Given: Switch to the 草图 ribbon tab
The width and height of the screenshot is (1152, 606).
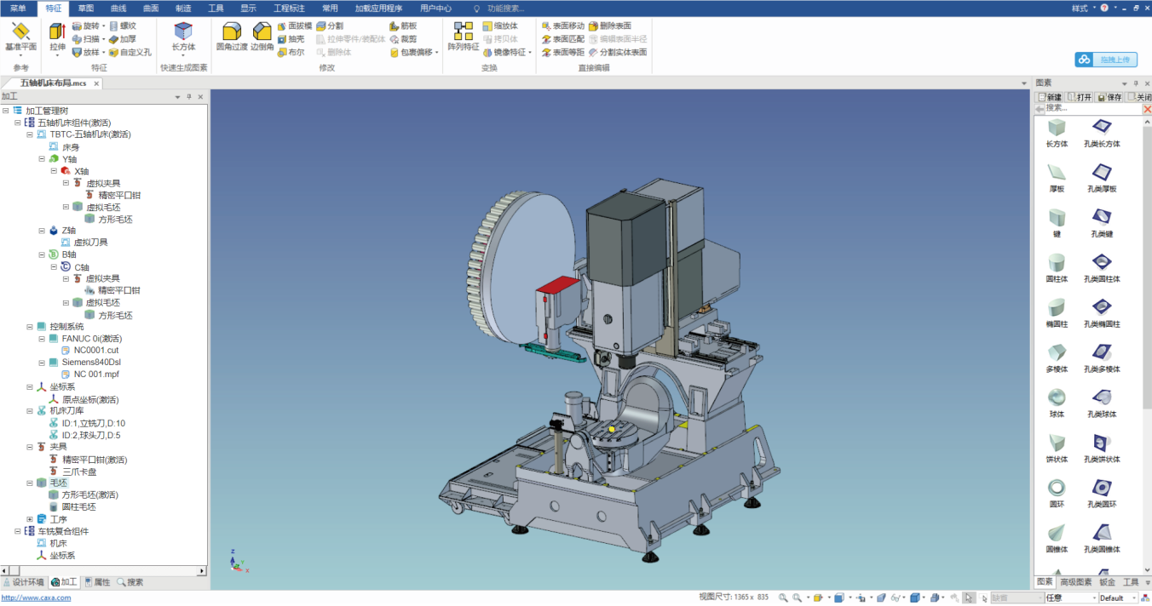Looking at the screenshot, I should coord(86,8).
